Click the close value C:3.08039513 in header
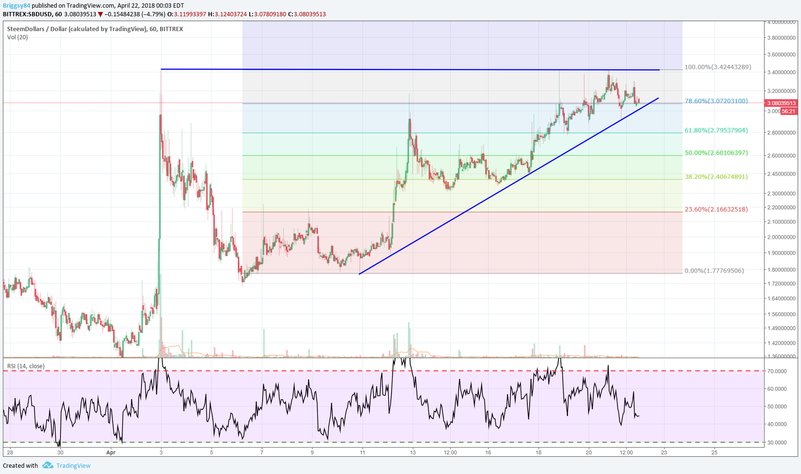This screenshot has width=801, height=474. pyautogui.click(x=307, y=14)
